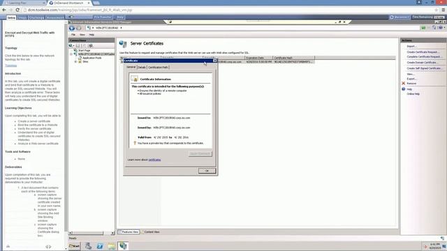This screenshot has height=251, width=447.
Task: Click the blue Help icon in Actions pane
Action: point(404,89)
